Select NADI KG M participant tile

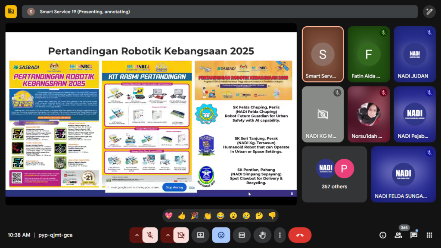(x=323, y=114)
